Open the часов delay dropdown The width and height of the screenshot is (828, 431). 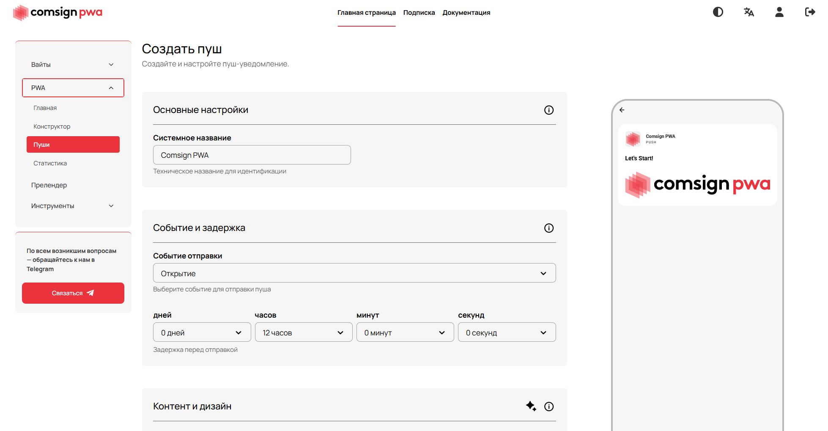point(304,332)
